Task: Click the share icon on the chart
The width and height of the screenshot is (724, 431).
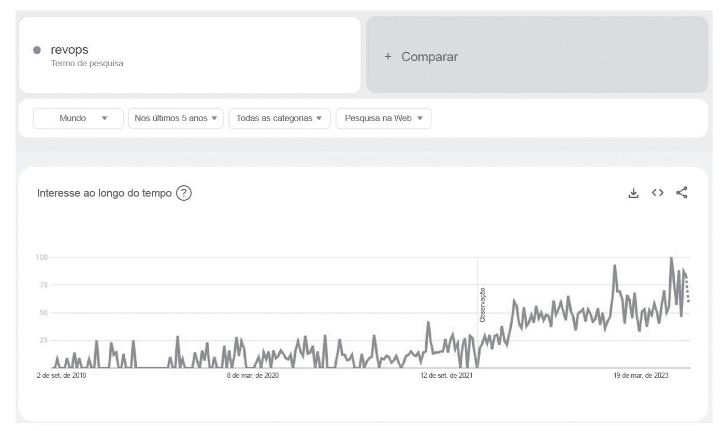Action: point(682,193)
